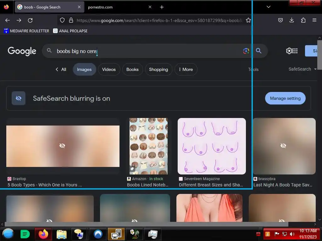Switch to the Books results tab
The image size is (322, 241).
132,69
